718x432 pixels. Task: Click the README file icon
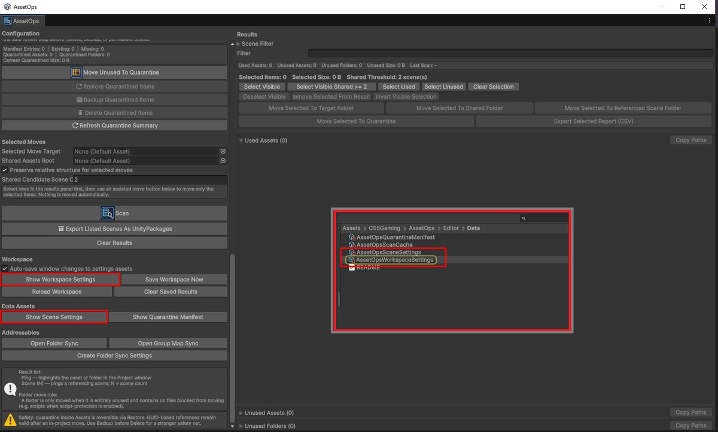pos(352,267)
